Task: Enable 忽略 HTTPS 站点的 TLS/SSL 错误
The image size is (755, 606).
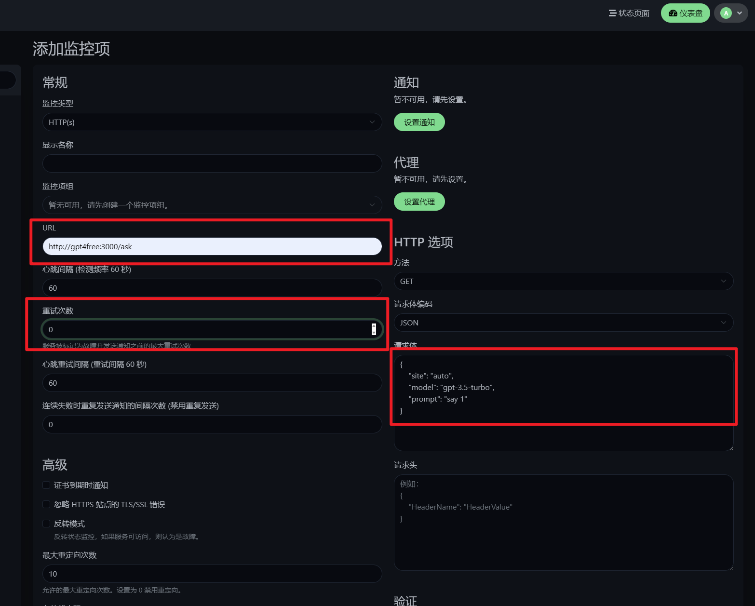Action: [x=46, y=504]
